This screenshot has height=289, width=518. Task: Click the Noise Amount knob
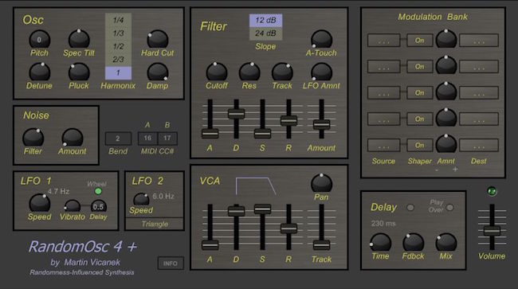tap(72, 137)
